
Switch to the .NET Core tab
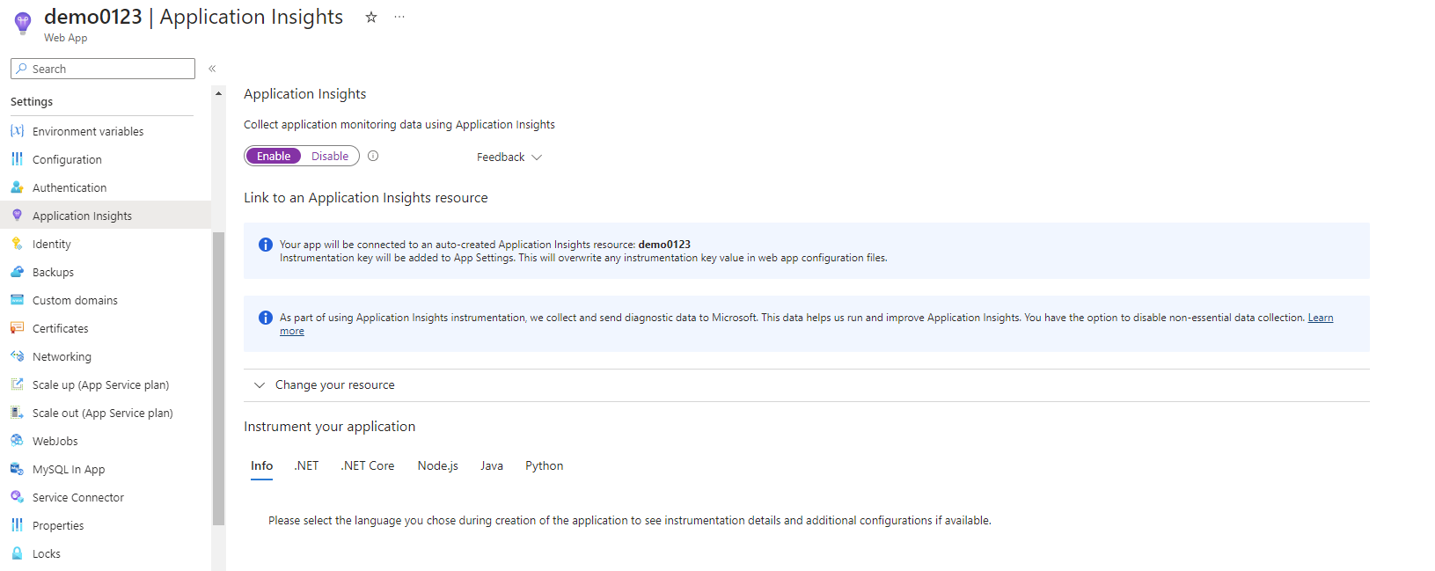tap(368, 466)
